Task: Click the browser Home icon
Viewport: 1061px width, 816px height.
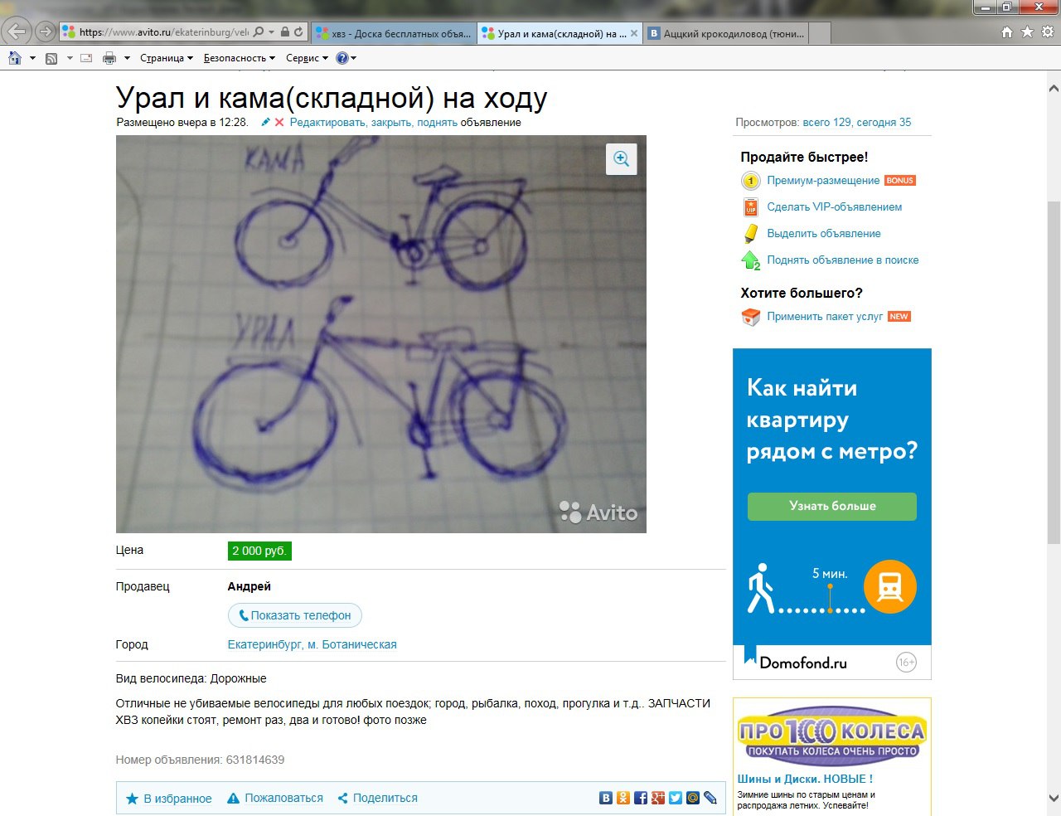Action: click(x=1007, y=32)
